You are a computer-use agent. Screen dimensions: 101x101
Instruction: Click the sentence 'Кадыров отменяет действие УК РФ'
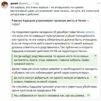(49, 51)
